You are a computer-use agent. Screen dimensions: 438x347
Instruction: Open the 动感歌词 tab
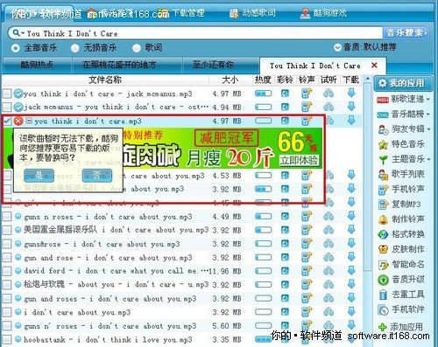(252, 13)
